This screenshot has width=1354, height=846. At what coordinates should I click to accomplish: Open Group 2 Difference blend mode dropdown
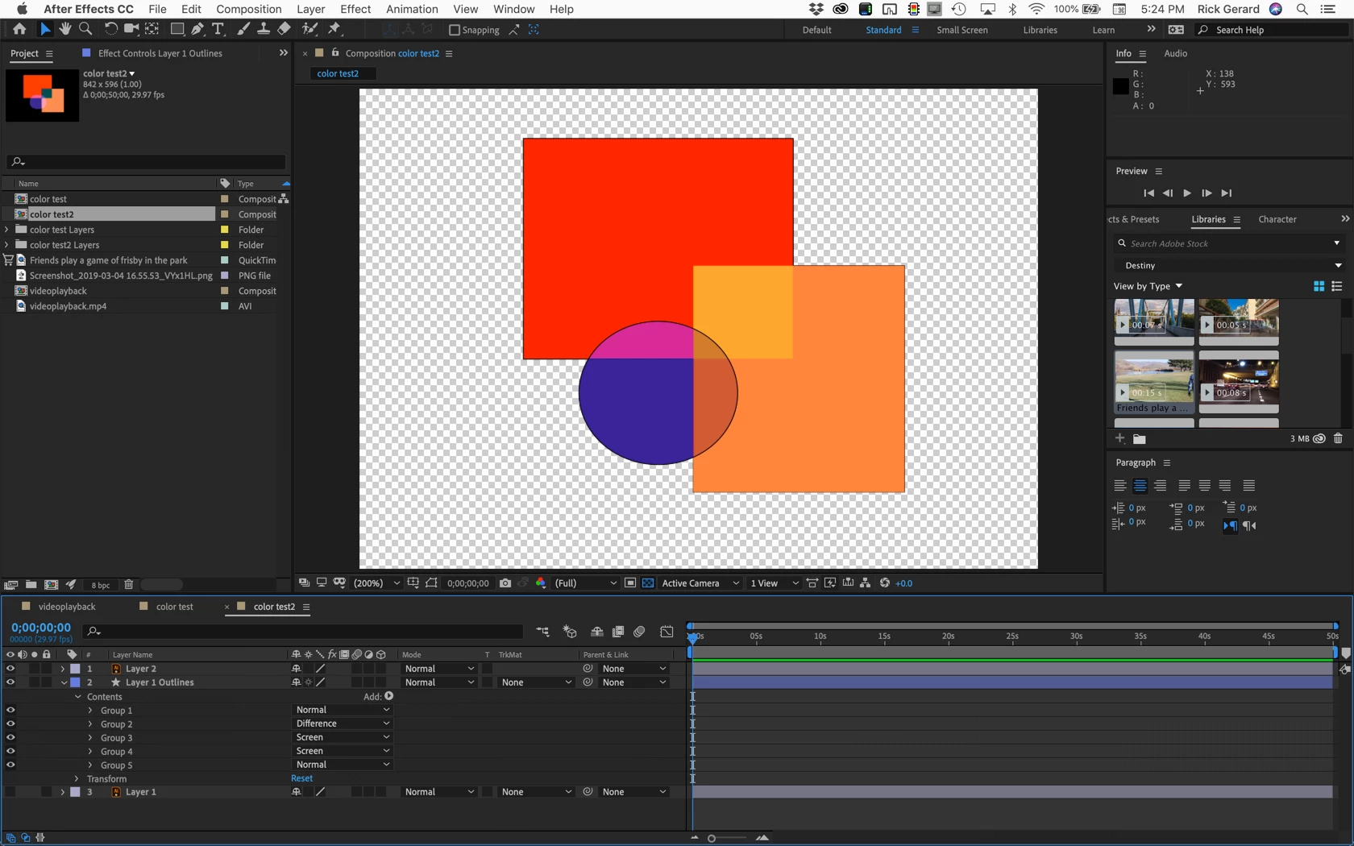tap(343, 724)
